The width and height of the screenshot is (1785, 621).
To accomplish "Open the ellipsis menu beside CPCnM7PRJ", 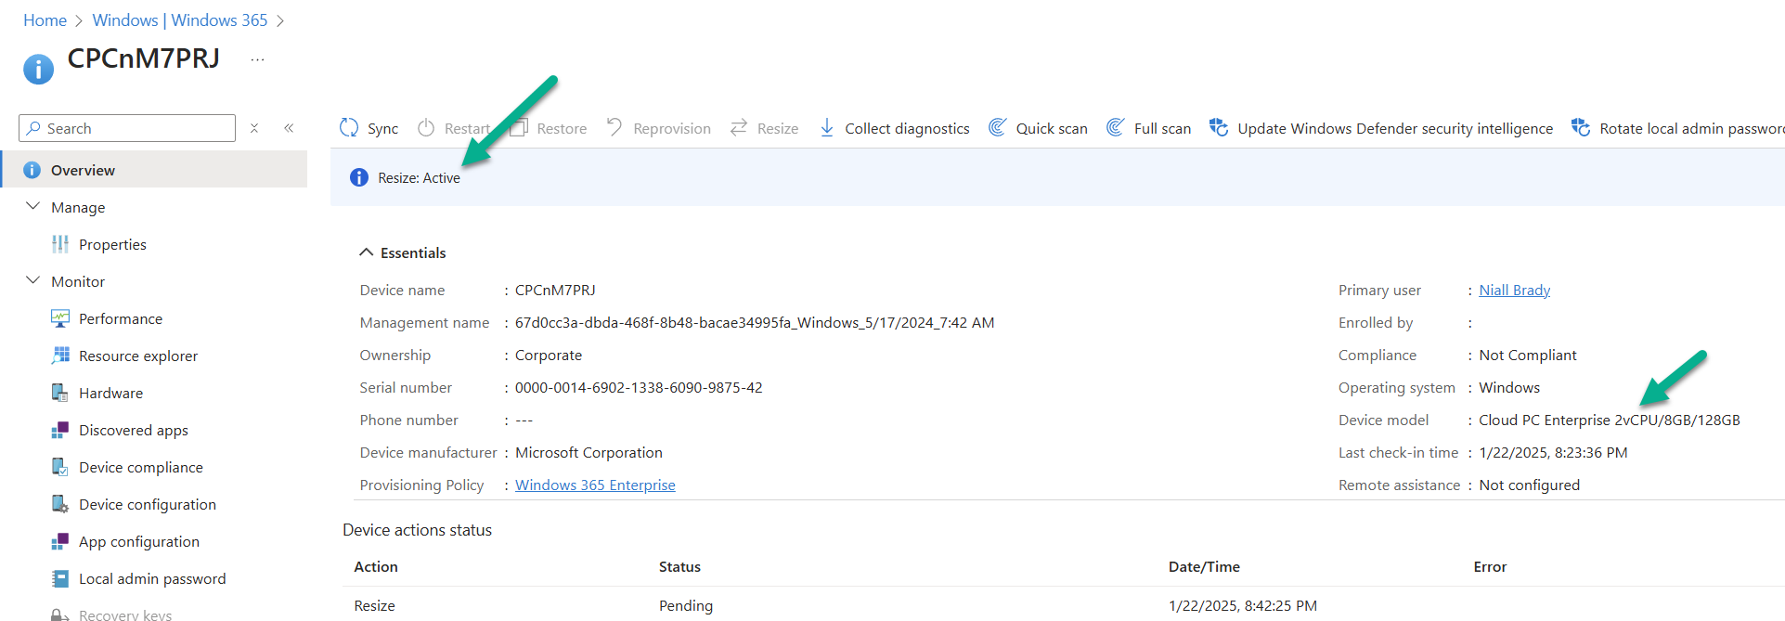I will [258, 59].
